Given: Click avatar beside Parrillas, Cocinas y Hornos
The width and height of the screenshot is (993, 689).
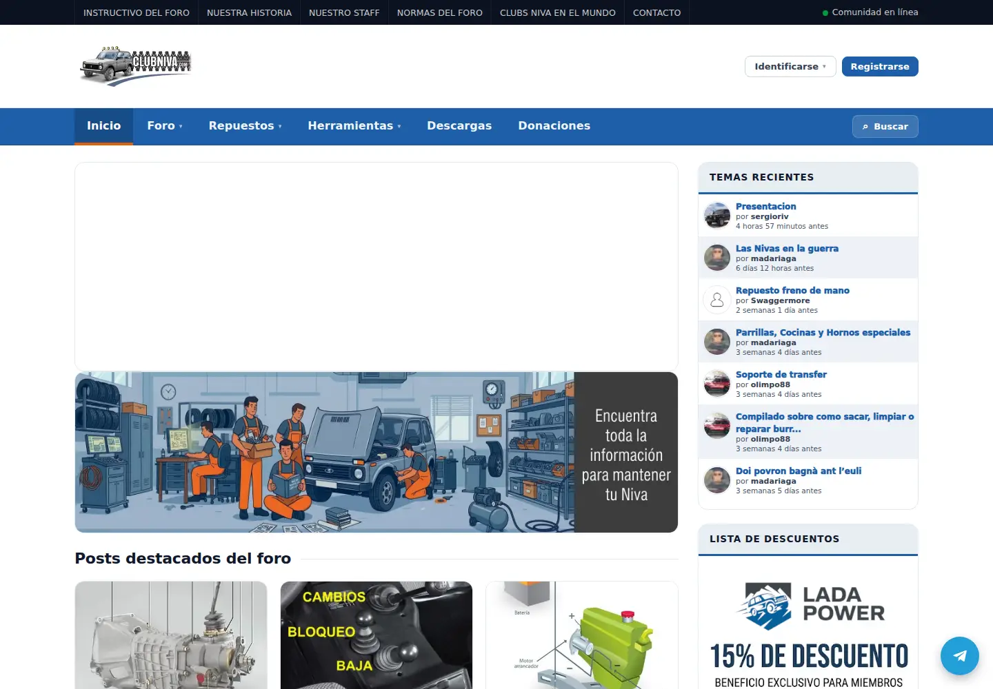Looking at the screenshot, I should point(717,342).
